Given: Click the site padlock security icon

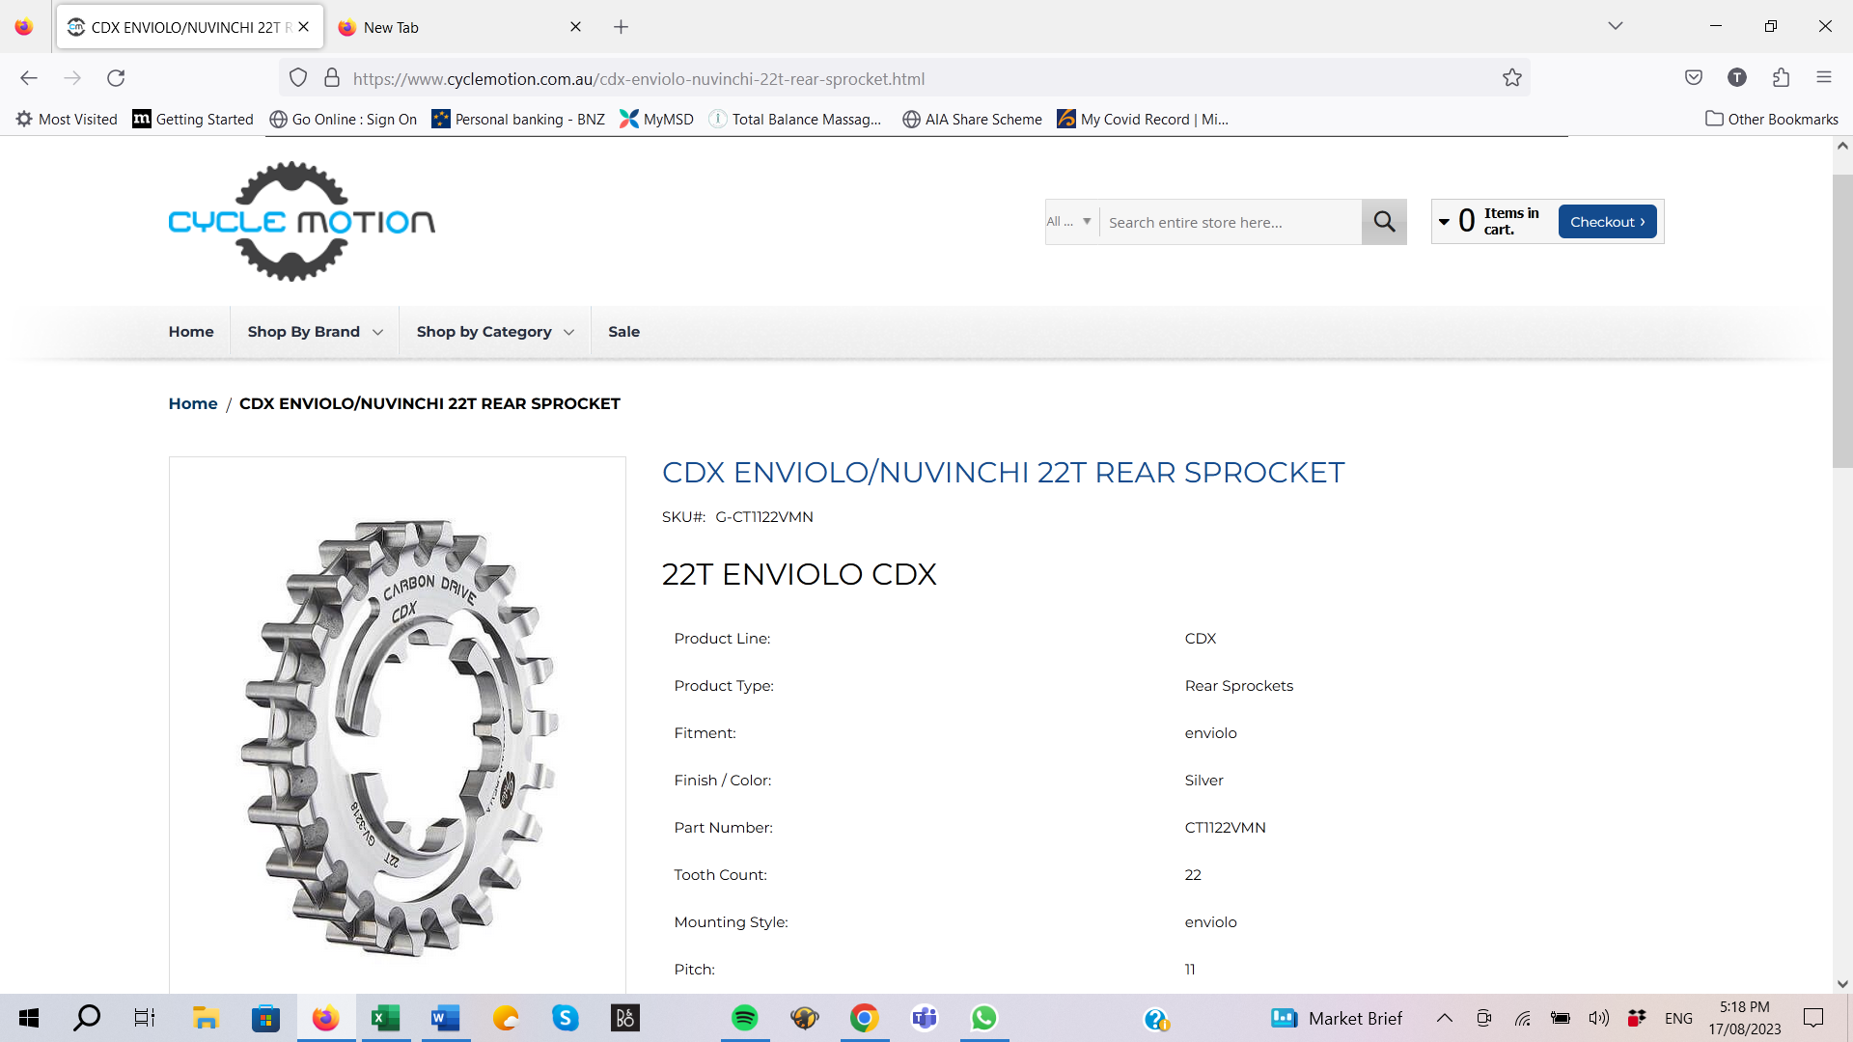Looking at the screenshot, I should point(332,78).
